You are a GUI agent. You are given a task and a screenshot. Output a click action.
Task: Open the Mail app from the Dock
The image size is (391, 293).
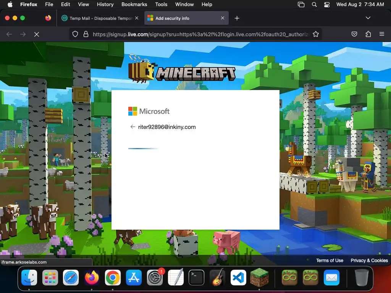[x=331, y=278]
